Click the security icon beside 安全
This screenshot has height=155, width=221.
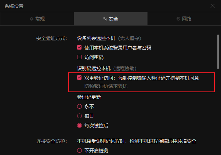pos(105,19)
